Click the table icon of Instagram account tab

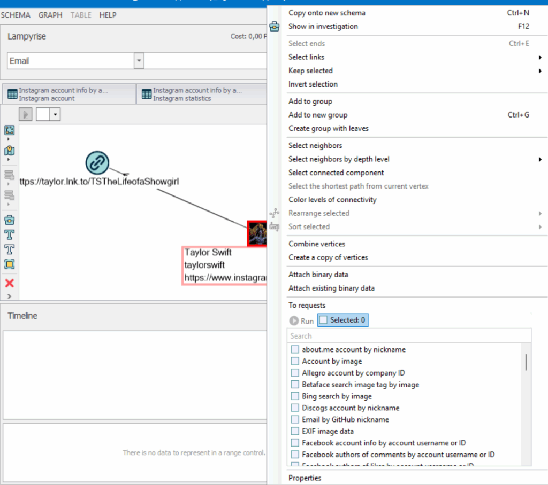pyautogui.click(x=12, y=94)
